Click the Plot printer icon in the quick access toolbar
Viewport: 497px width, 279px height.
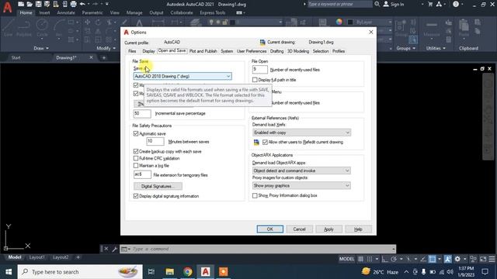coord(74,4)
